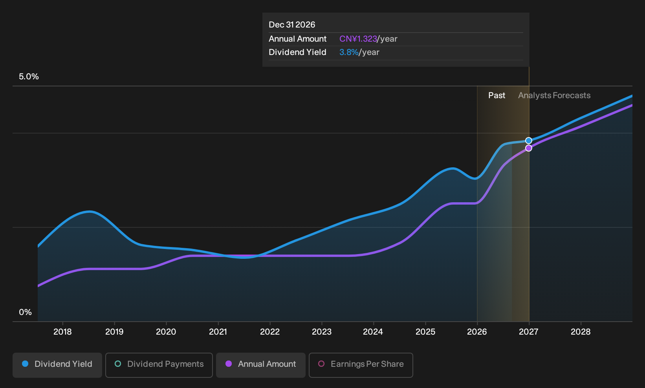Click the 2021 x-axis label
This screenshot has width=645, height=388.
218,332
